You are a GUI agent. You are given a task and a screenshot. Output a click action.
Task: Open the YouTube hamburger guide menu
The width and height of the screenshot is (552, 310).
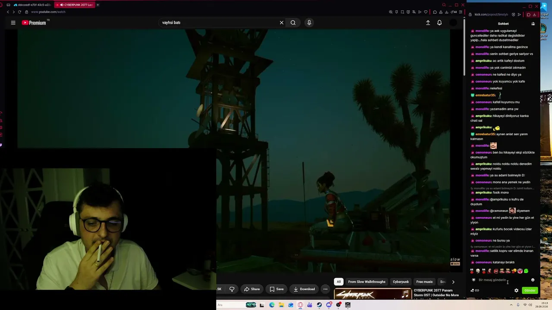[13, 23]
